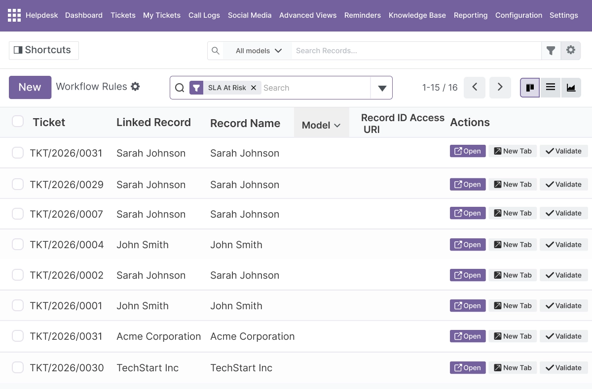Click ticket number TKT/2026/0004
592x389 pixels.
[x=67, y=245]
